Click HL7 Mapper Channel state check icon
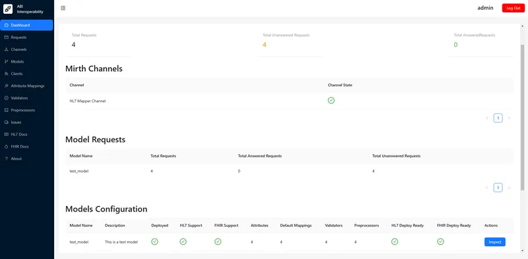 tap(331, 100)
